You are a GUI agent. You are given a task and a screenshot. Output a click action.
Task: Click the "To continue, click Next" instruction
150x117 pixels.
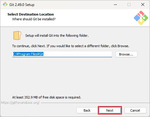pyautogui.click(x=71, y=46)
